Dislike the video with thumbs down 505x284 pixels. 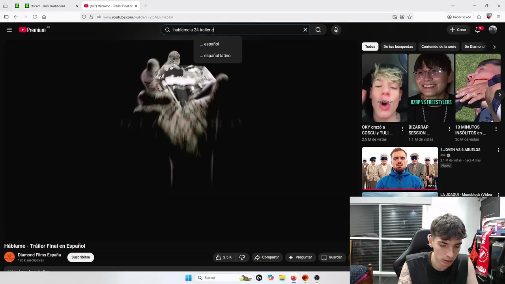click(x=242, y=257)
